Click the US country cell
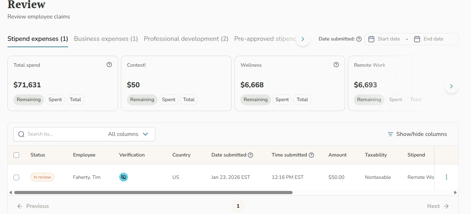The width and height of the screenshot is (471, 214). click(176, 177)
